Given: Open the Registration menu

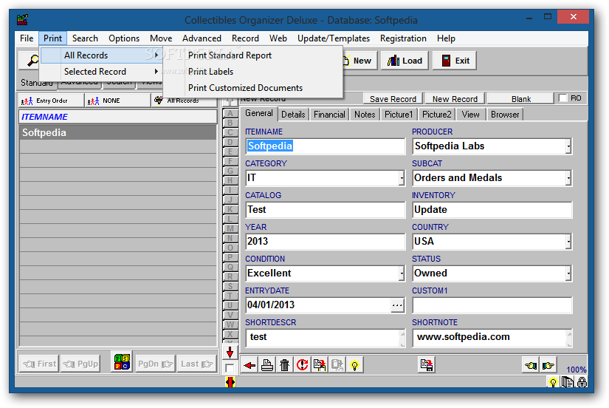Looking at the screenshot, I should click(x=403, y=38).
